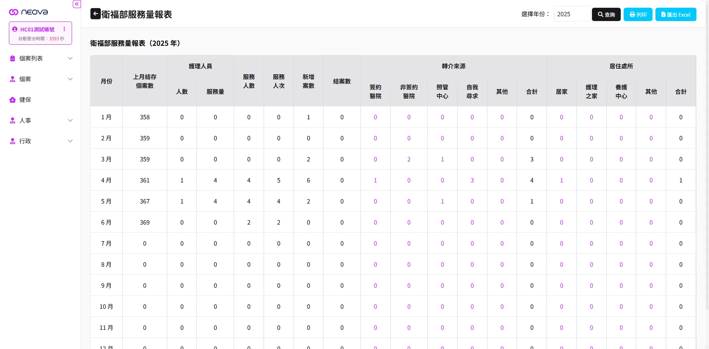Viewport: 709px width, 349px height.
Task: Click the 3月 非簽約醫院 value 2
Action: (x=409, y=159)
